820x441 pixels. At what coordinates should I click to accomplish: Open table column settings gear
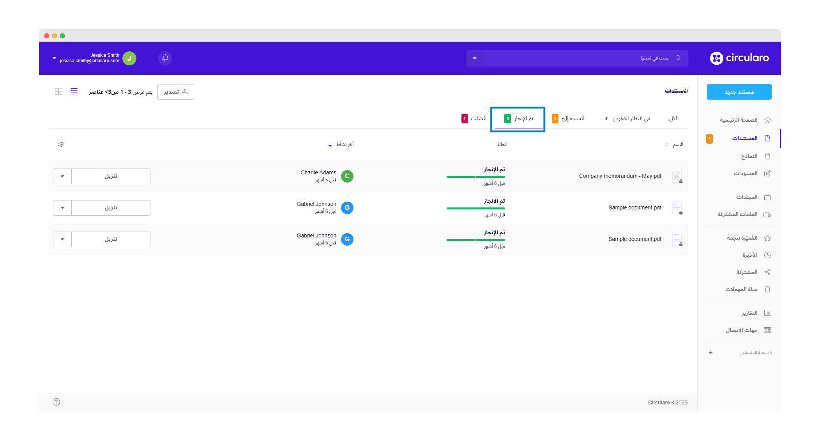tap(61, 144)
